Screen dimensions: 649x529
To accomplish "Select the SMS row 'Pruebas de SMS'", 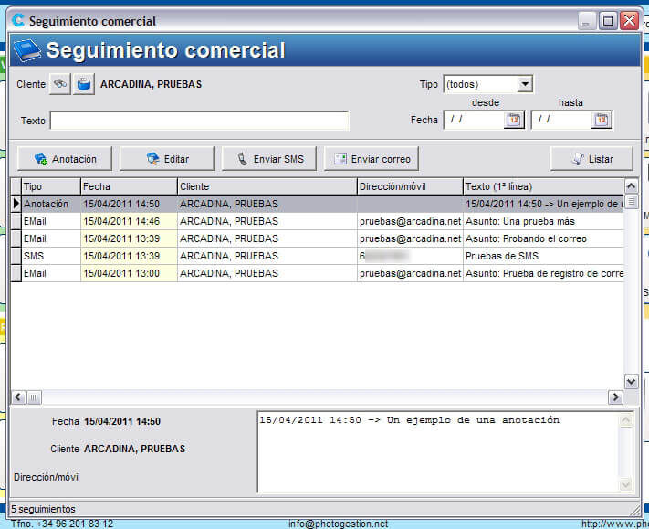I will point(317,256).
